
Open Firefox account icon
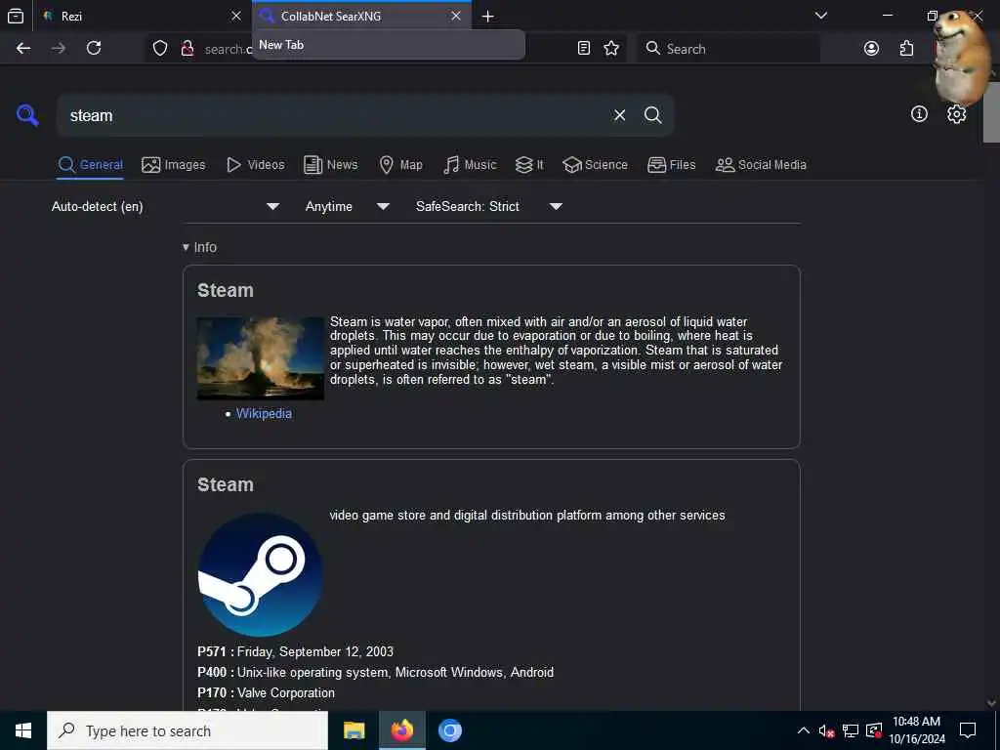(871, 49)
